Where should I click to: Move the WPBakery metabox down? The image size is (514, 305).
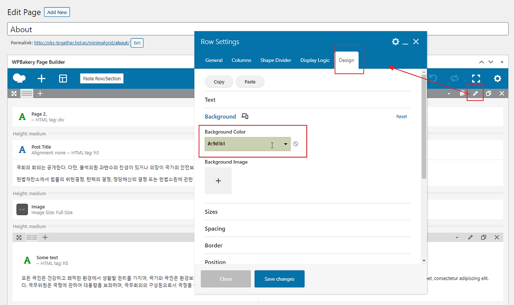coord(491,62)
